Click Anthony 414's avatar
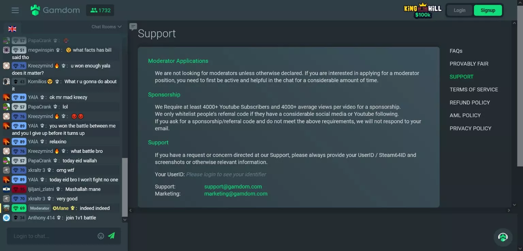The image size is (523, 251). coord(6,218)
